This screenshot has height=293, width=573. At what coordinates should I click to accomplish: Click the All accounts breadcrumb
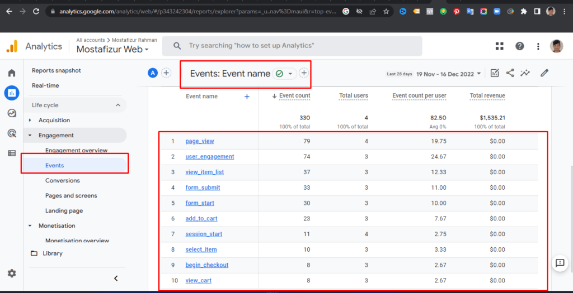coord(90,40)
